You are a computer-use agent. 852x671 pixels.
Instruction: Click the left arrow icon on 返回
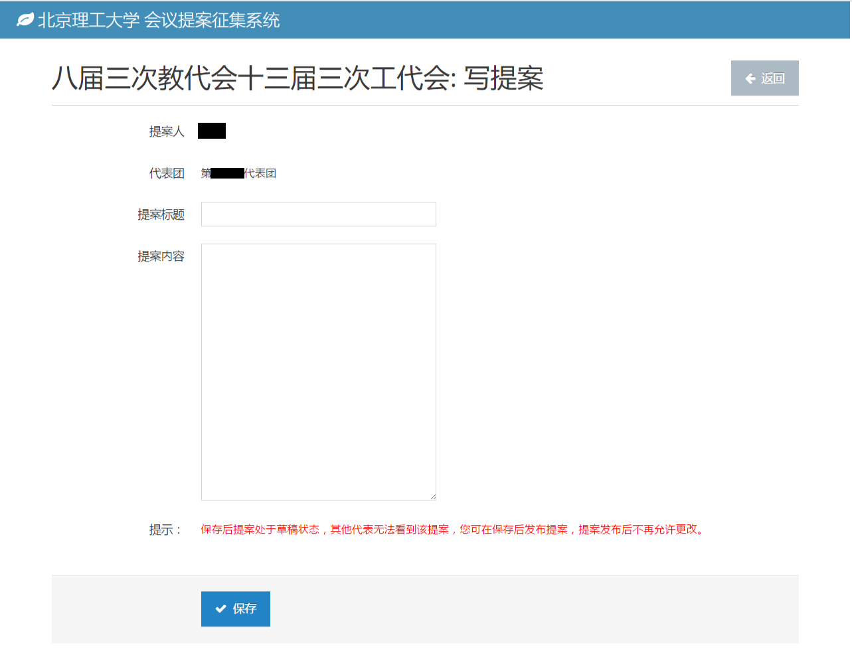[750, 78]
